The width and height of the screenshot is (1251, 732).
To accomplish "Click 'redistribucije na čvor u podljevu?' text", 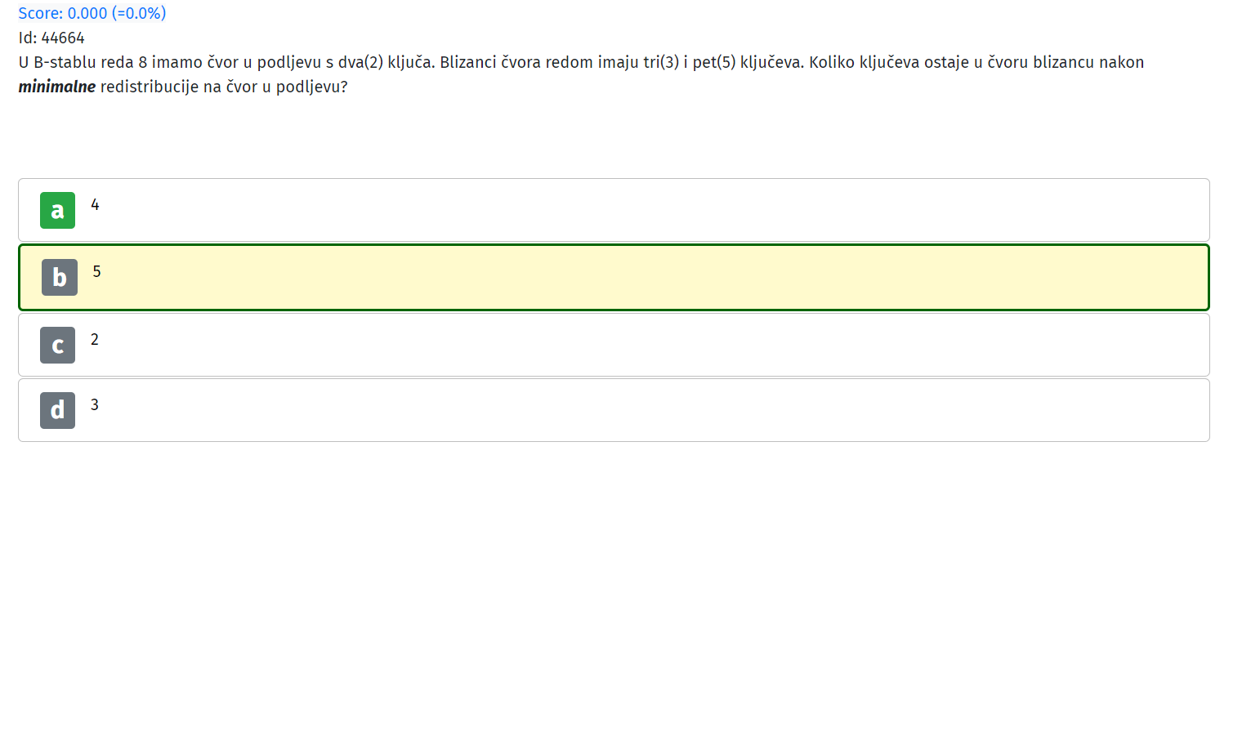I will [224, 87].
